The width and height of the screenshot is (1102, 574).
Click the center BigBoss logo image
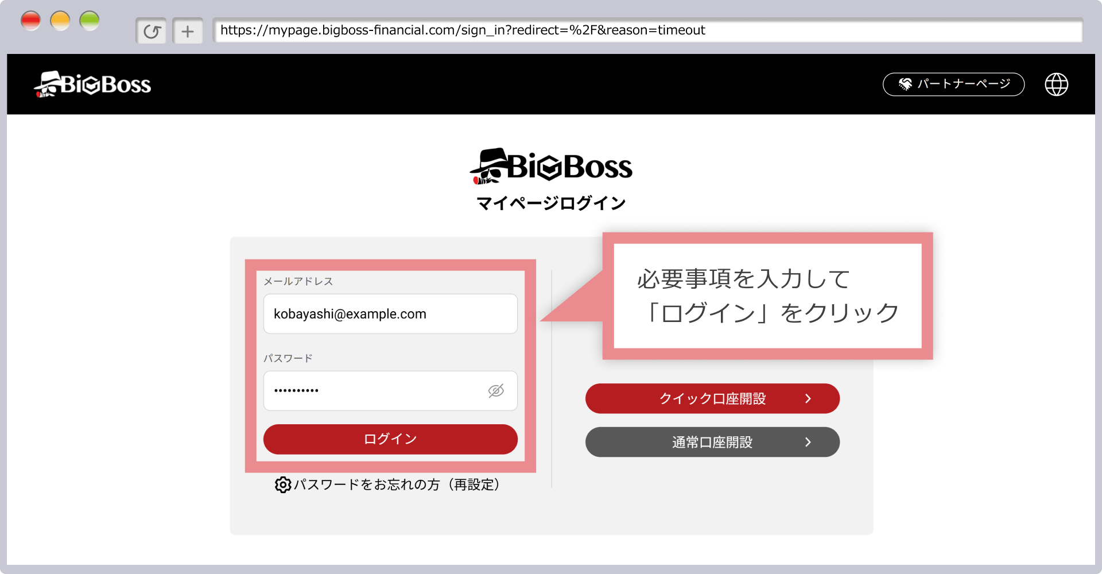click(x=551, y=166)
